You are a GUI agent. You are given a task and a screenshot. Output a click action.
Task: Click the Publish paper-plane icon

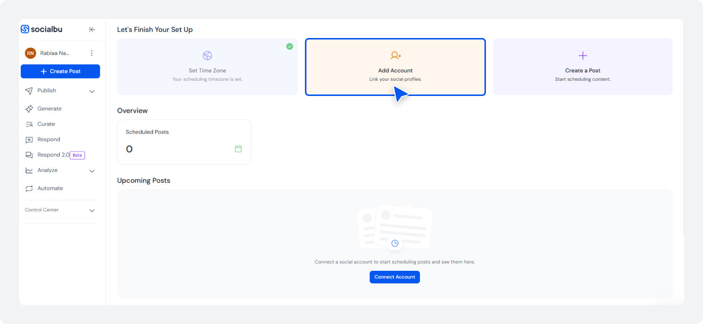tap(29, 91)
